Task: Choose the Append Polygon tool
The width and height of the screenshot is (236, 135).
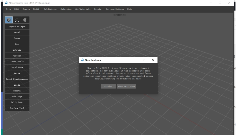Action: pos(17,26)
